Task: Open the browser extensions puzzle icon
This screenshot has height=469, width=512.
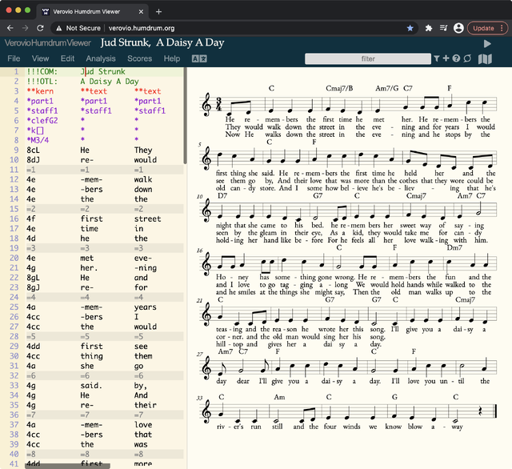Action: (429, 27)
